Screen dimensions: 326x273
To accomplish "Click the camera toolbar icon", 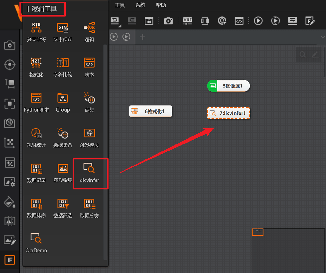I will (168, 21).
